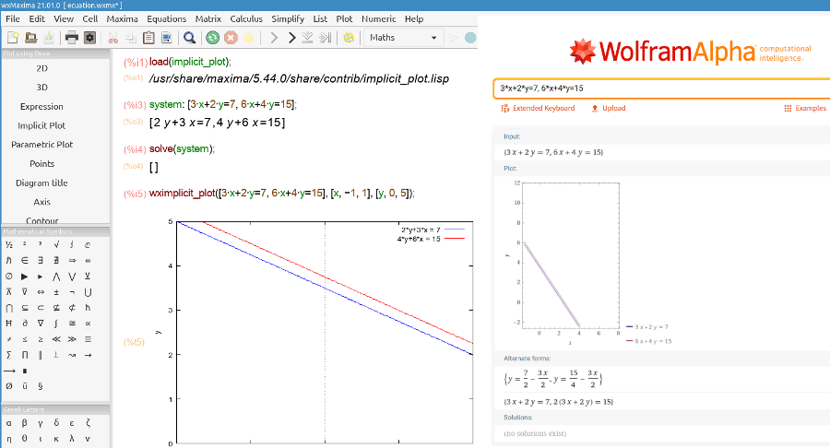Click the Implicit Plot button
Screen dimensions: 830x448
click(x=41, y=125)
